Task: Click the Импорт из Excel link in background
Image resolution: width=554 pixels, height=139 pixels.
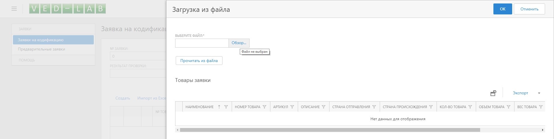Action: point(152,98)
